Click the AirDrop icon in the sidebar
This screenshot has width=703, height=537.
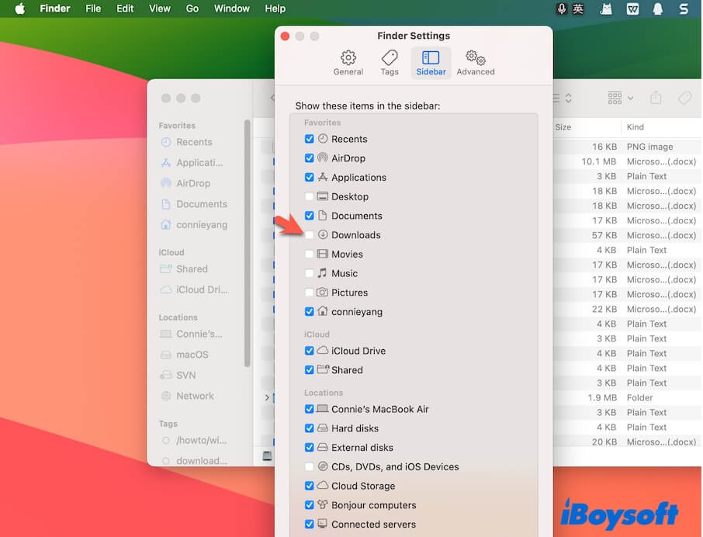point(165,183)
